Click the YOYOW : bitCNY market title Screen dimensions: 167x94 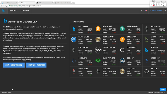(109, 48)
